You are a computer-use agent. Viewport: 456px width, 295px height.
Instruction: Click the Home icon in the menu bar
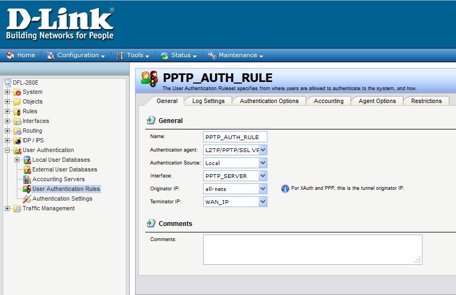point(10,55)
